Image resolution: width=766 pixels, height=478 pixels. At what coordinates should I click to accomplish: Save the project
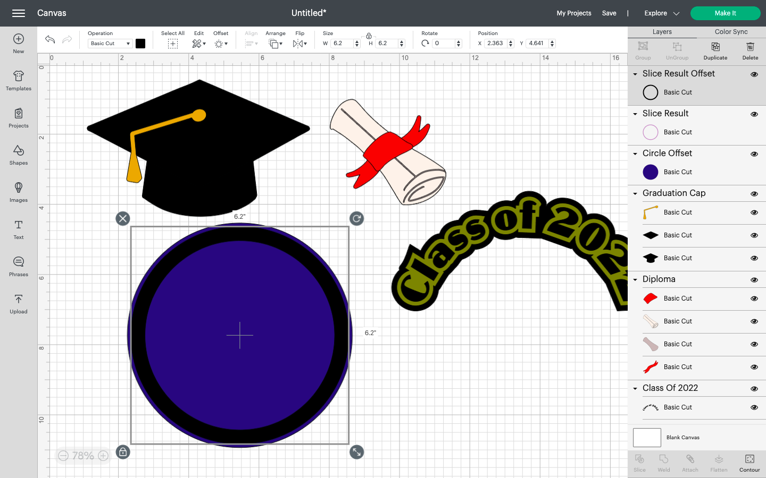click(x=609, y=13)
